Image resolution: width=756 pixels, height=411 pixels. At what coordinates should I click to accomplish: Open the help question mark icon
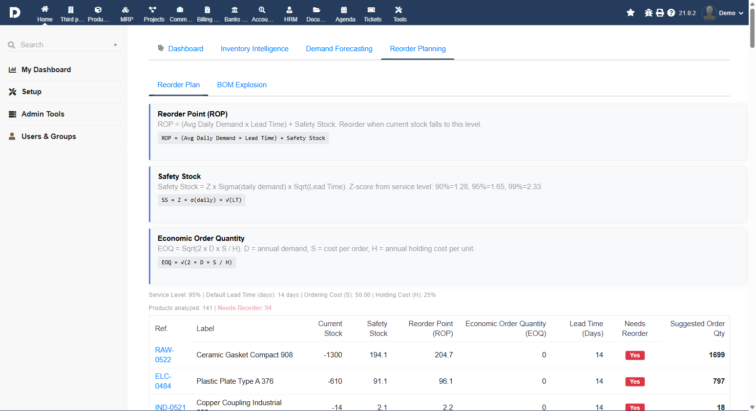click(x=671, y=13)
